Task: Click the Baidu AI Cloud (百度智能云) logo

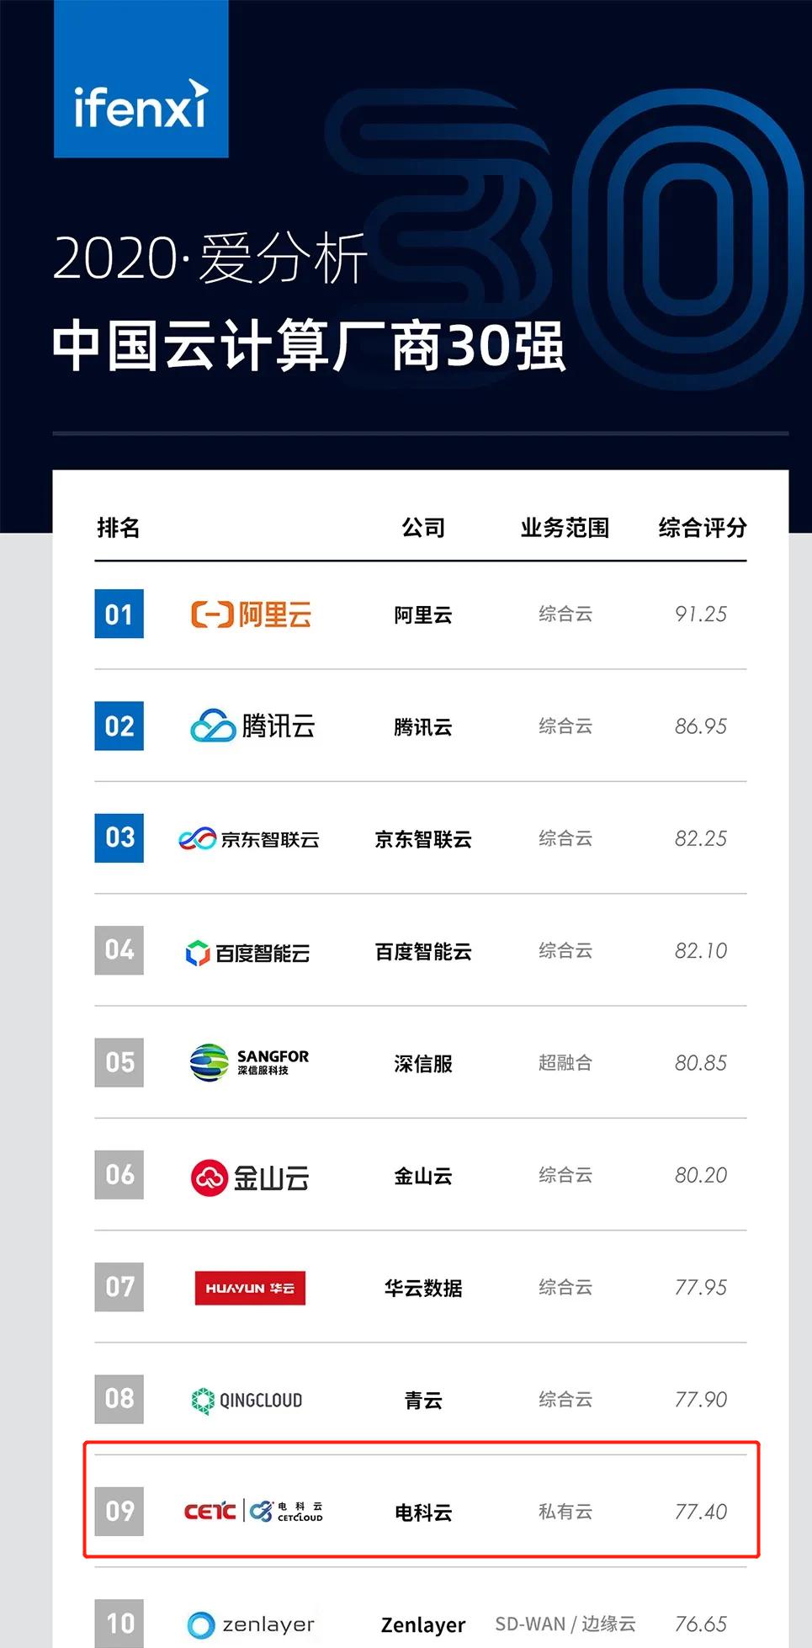Action: [x=247, y=952]
